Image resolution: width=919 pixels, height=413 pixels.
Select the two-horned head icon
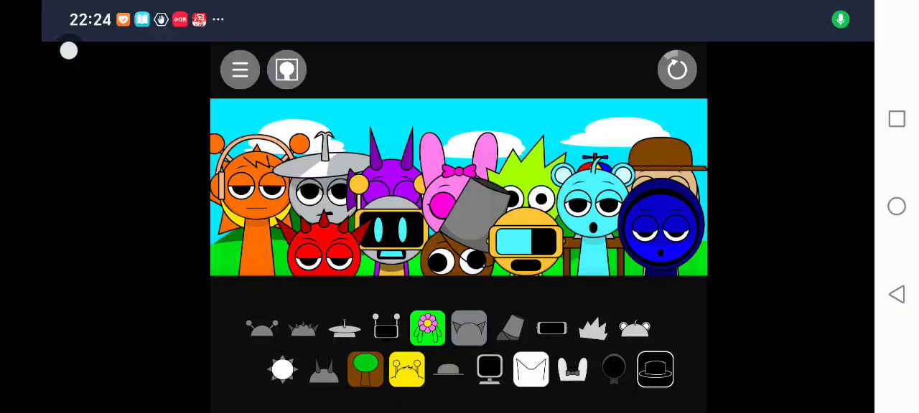click(324, 370)
